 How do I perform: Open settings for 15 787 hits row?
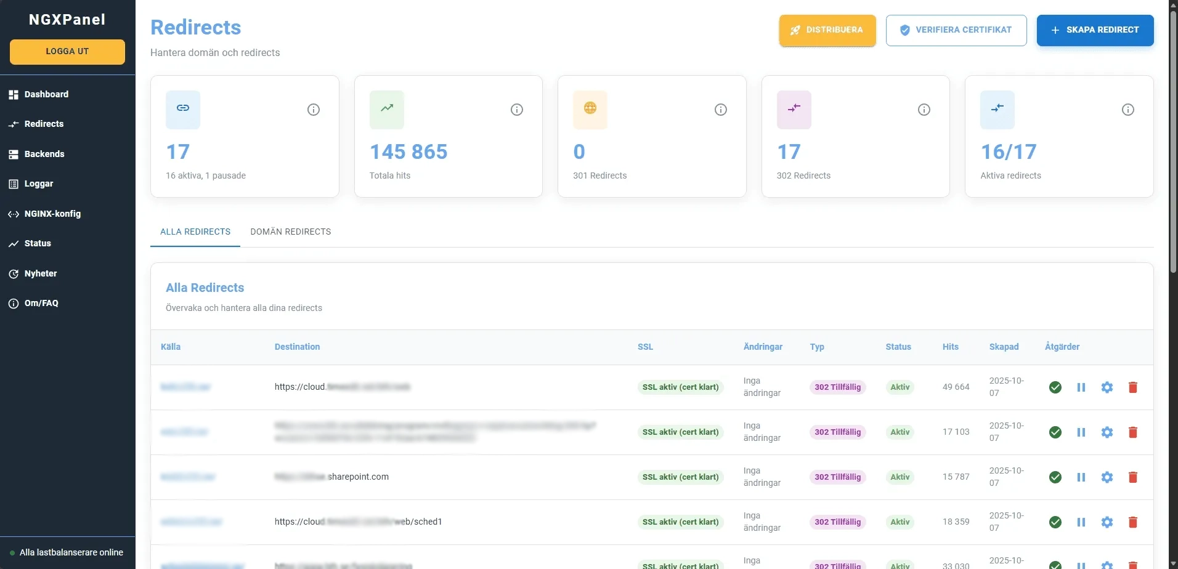1107,477
